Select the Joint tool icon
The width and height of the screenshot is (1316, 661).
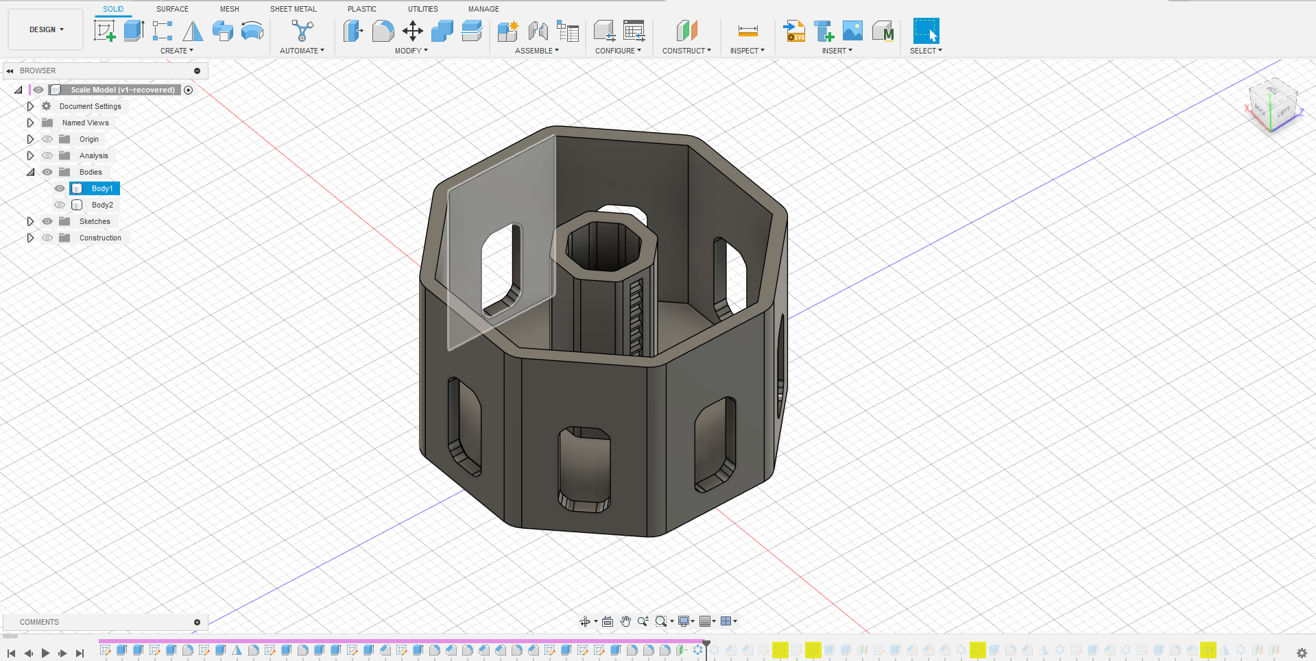[x=538, y=31]
